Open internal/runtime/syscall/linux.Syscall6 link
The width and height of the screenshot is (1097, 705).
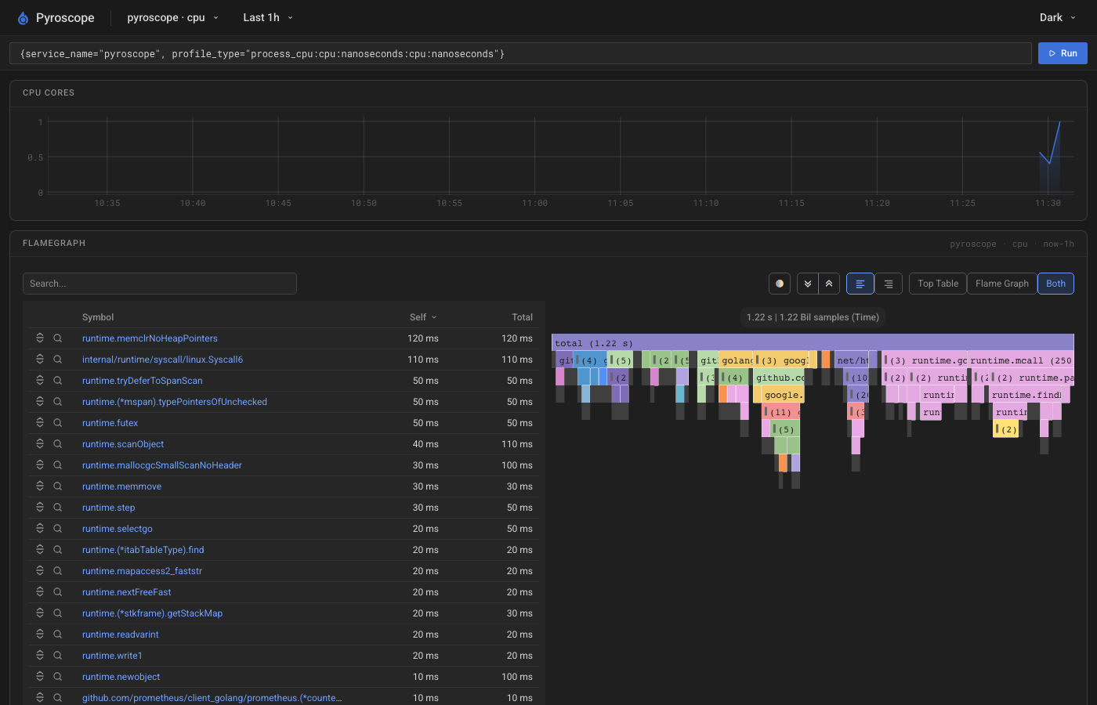click(x=162, y=360)
